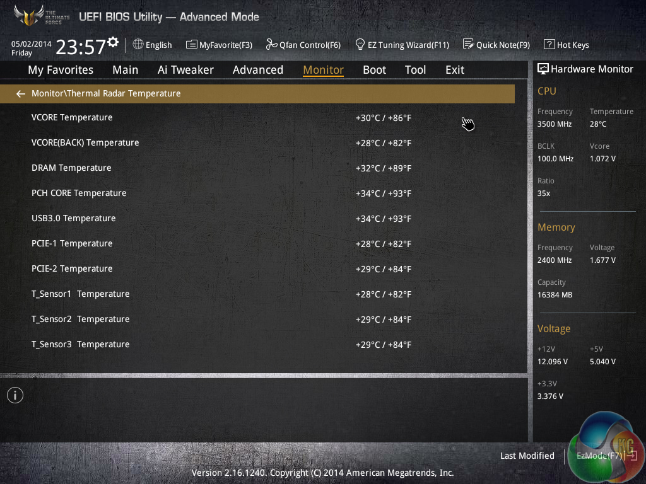
Task: Click the memory voltage 1.677 V value
Action: [602, 260]
